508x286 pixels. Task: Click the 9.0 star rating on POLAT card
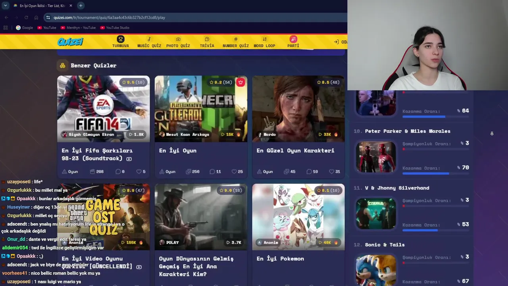pyautogui.click(x=231, y=190)
